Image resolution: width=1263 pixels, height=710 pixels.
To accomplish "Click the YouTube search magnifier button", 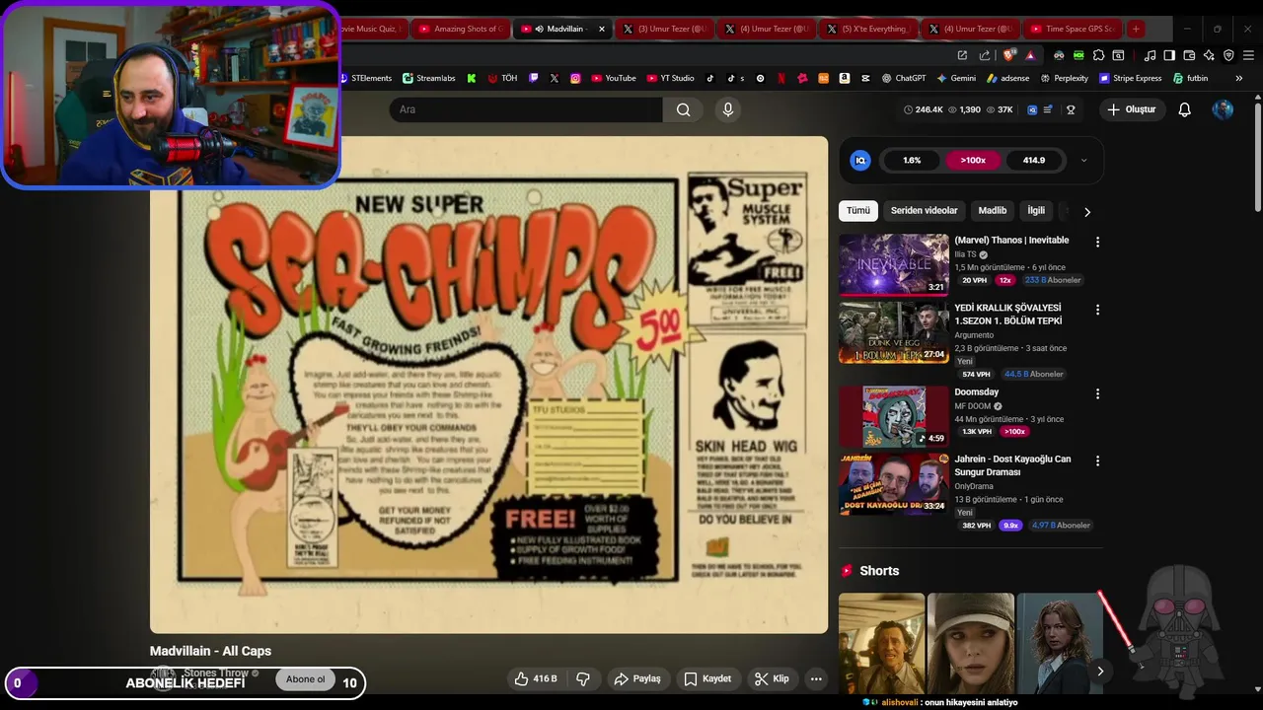I will click(683, 109).
